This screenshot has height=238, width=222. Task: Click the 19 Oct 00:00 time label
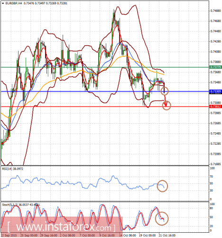click(148, 235)
